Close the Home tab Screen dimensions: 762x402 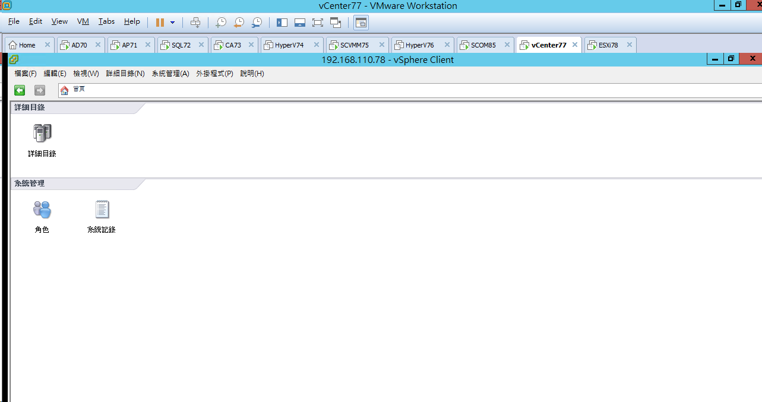[48, 45]
